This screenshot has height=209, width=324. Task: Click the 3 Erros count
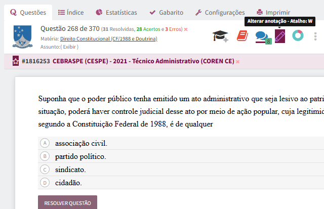click(x=173, y=29)
